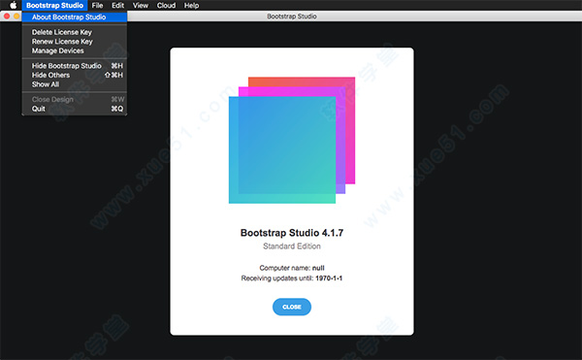The width and height of the screenshot is (582, 360).
Task: Click the blue CLOSE button
Action: point(292,307)
